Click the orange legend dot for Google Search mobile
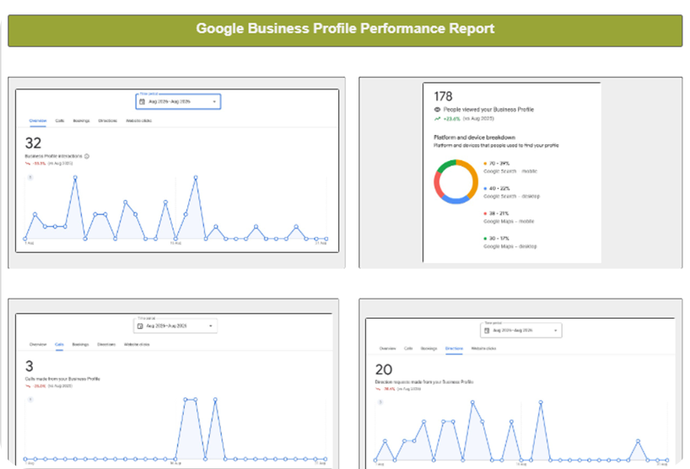This screenshot has height=469, width=690. click(485, 164)
